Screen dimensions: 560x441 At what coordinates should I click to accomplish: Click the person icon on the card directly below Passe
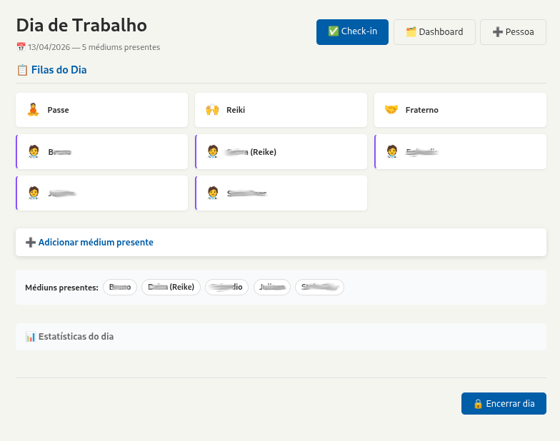pos(33,151)
